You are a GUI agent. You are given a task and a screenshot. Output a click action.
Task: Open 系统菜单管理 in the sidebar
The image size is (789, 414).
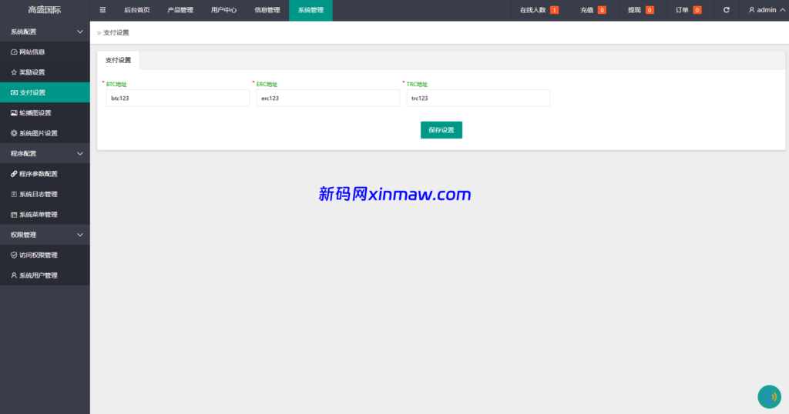45,215
